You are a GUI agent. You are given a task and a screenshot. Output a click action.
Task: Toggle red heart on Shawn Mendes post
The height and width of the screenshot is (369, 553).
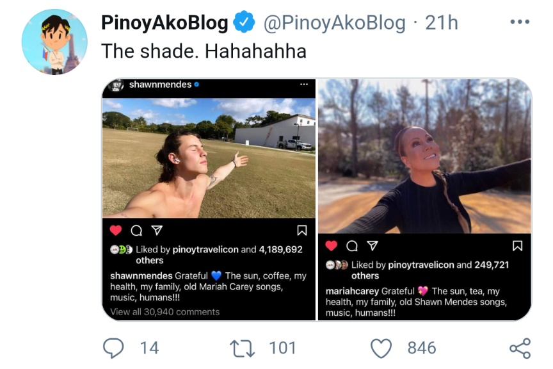116,231
